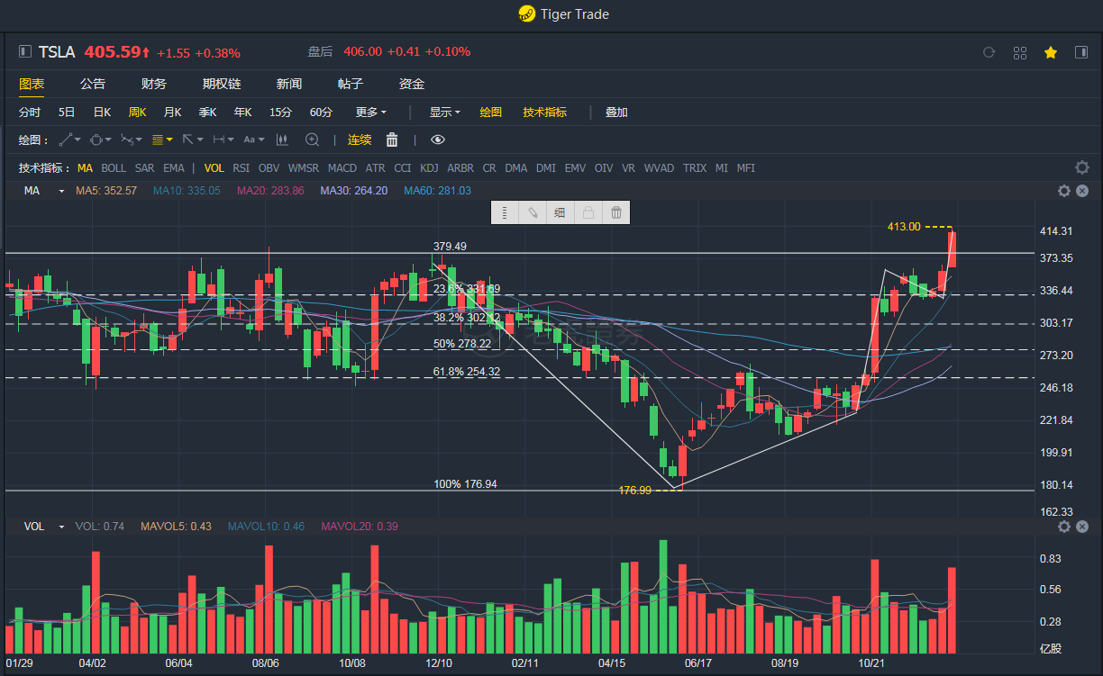
Task: Select the 60分 minute chart period
Action: point(321,113)
